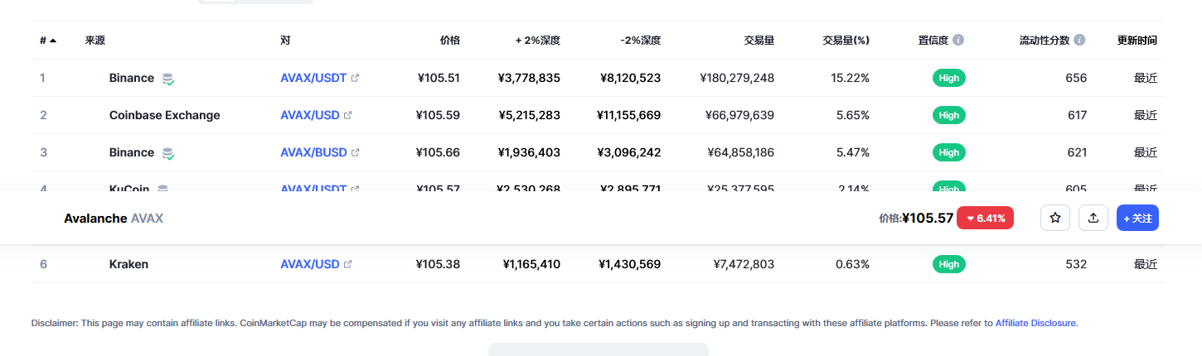Click the +关注 follow button
Screen dimensions: 1202x356
coord(1137,218)
